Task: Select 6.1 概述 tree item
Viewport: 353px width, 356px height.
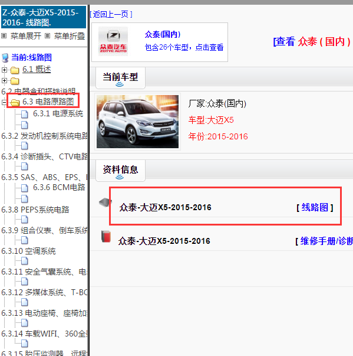Action: coord(37,69)
